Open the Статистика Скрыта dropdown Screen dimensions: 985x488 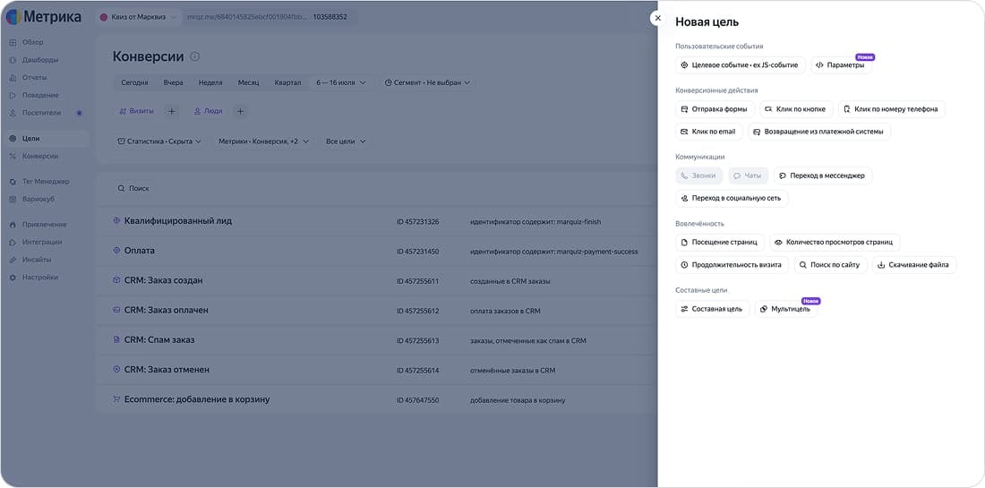pos(159,142)
